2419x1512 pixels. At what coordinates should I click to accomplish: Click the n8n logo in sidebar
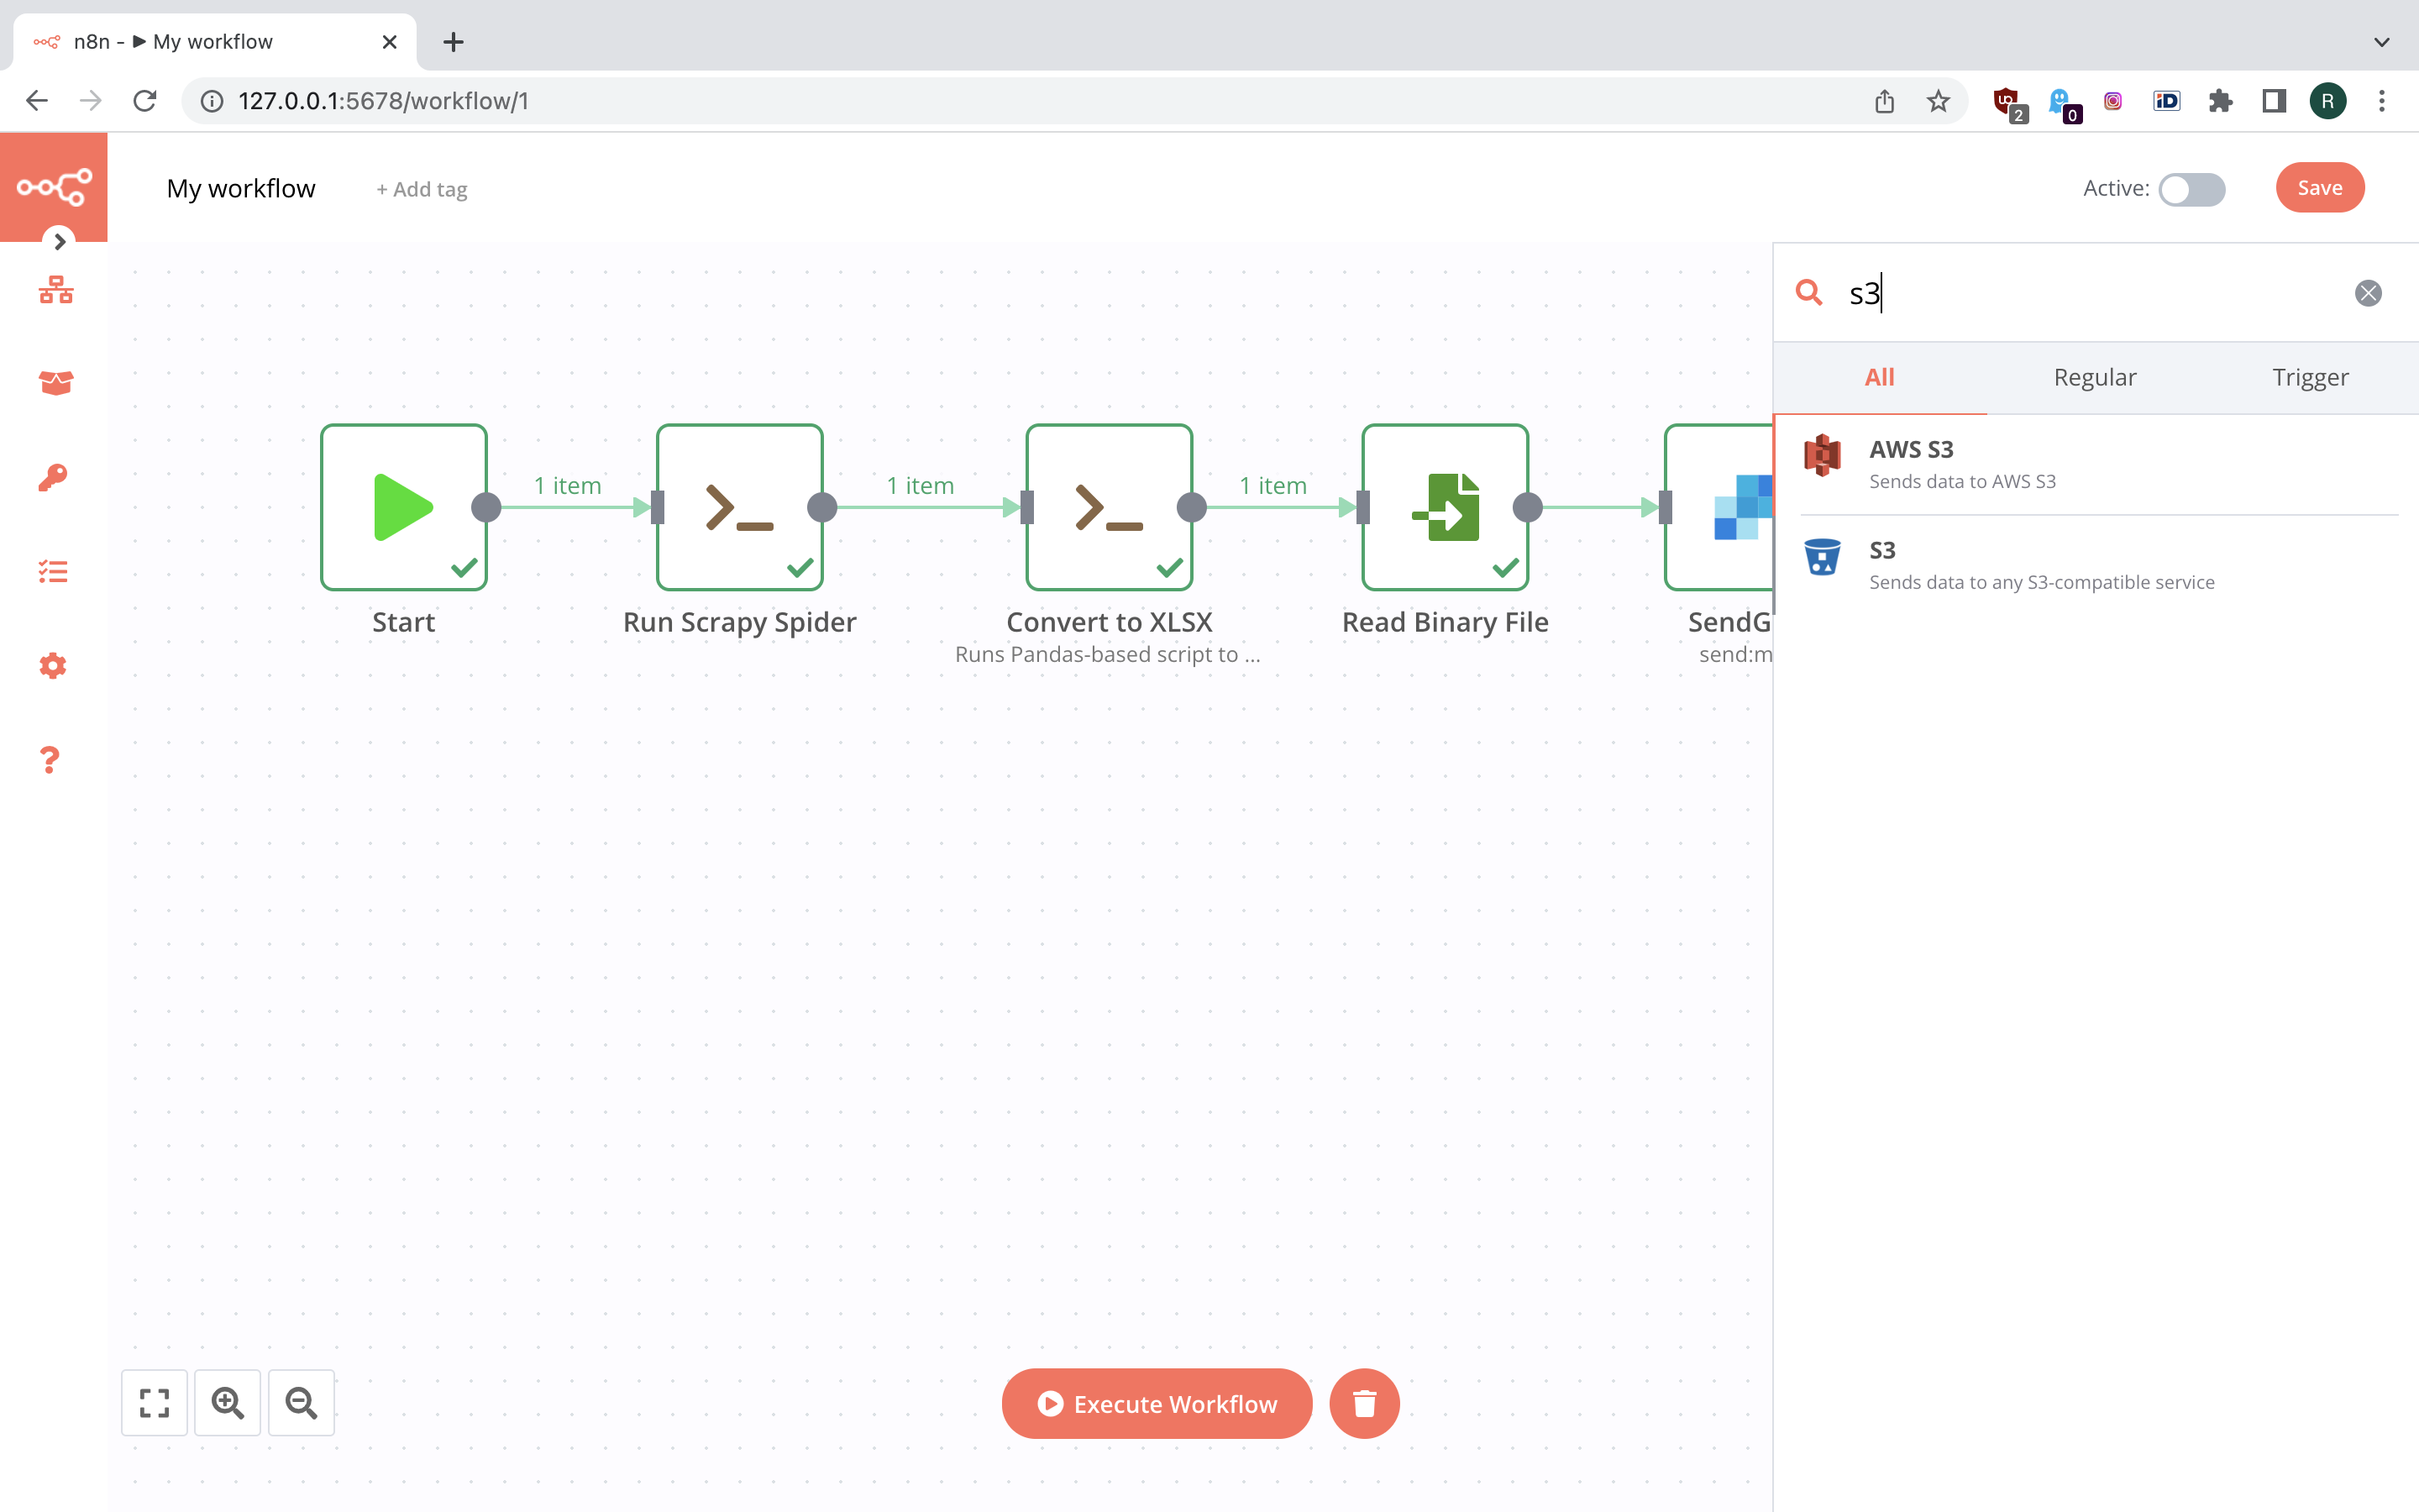[x=54, y=187]
